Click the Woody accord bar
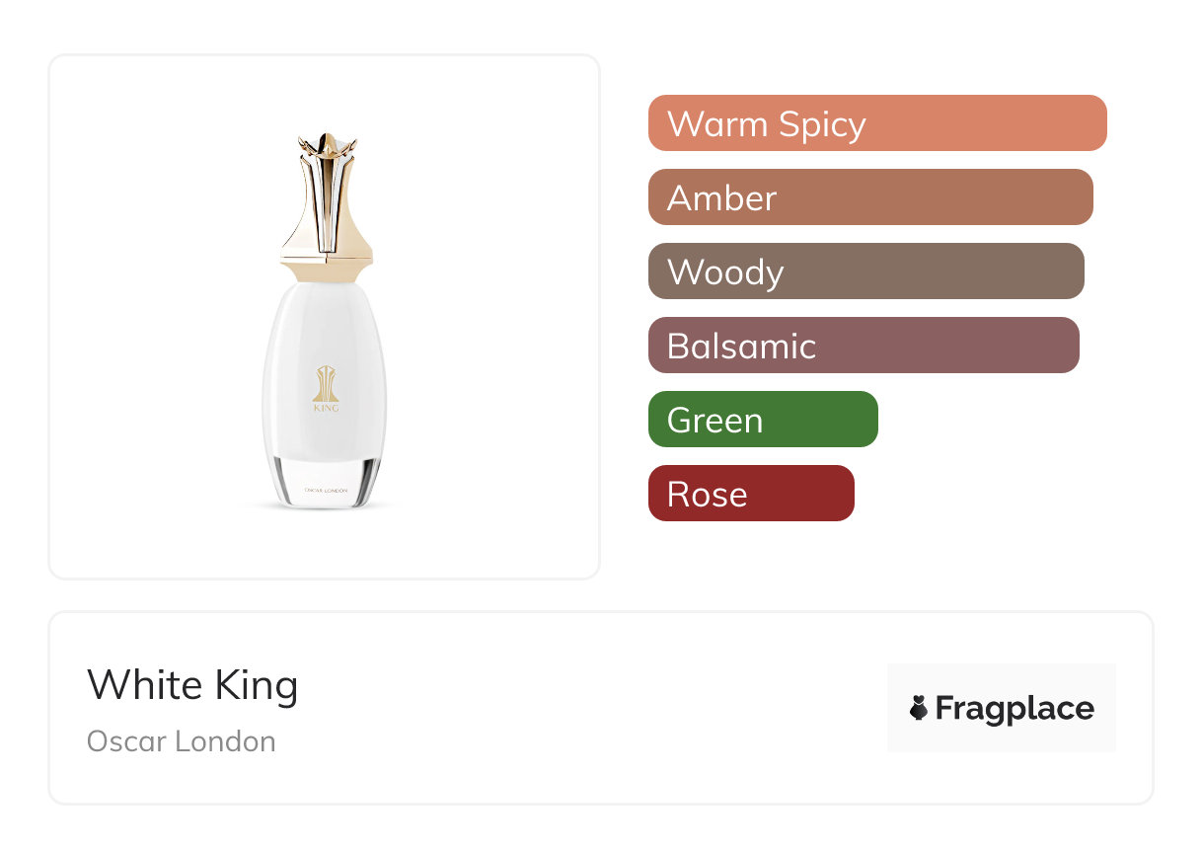 pyautogui.click(x=865, y=271)
